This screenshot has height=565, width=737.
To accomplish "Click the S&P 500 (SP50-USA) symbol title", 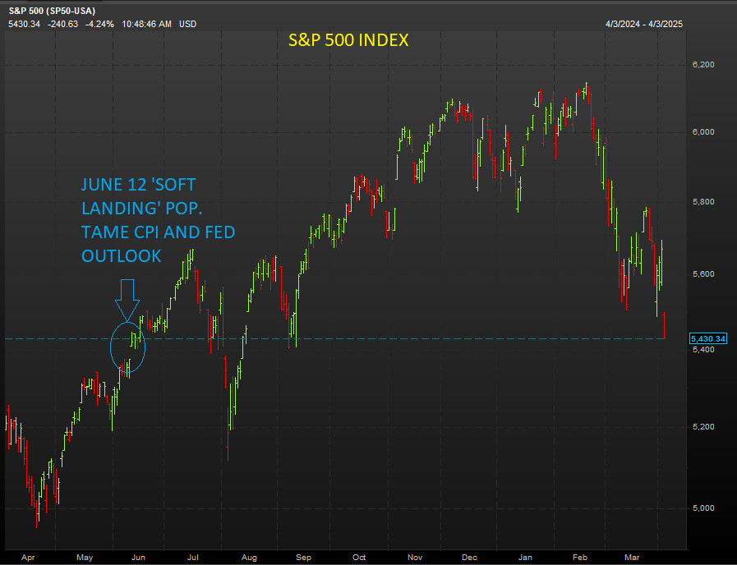I will 52,11.
